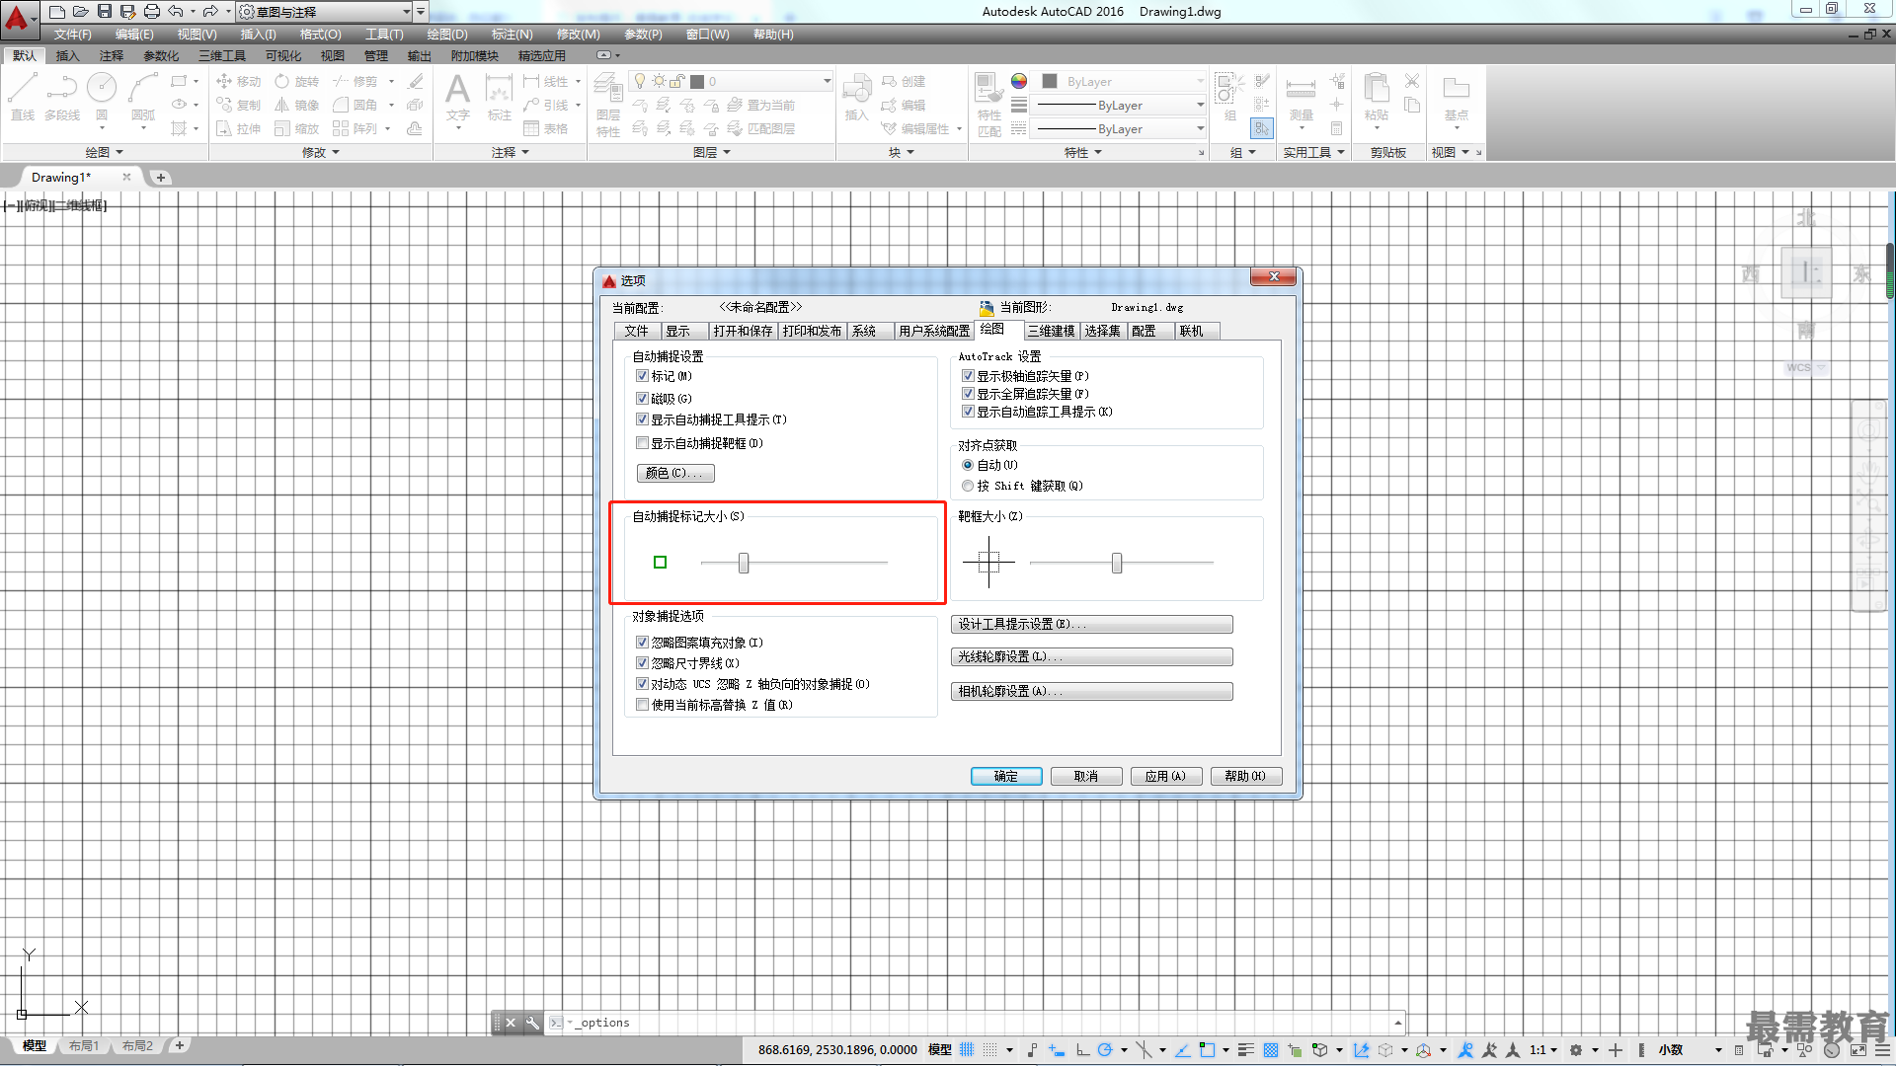Select the Line (直线) draw tool
The image size is (1896, 1066).
(x=23, y=97)
